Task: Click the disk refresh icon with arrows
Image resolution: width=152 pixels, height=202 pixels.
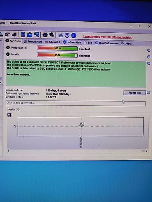Action: (x=7, y=34)
